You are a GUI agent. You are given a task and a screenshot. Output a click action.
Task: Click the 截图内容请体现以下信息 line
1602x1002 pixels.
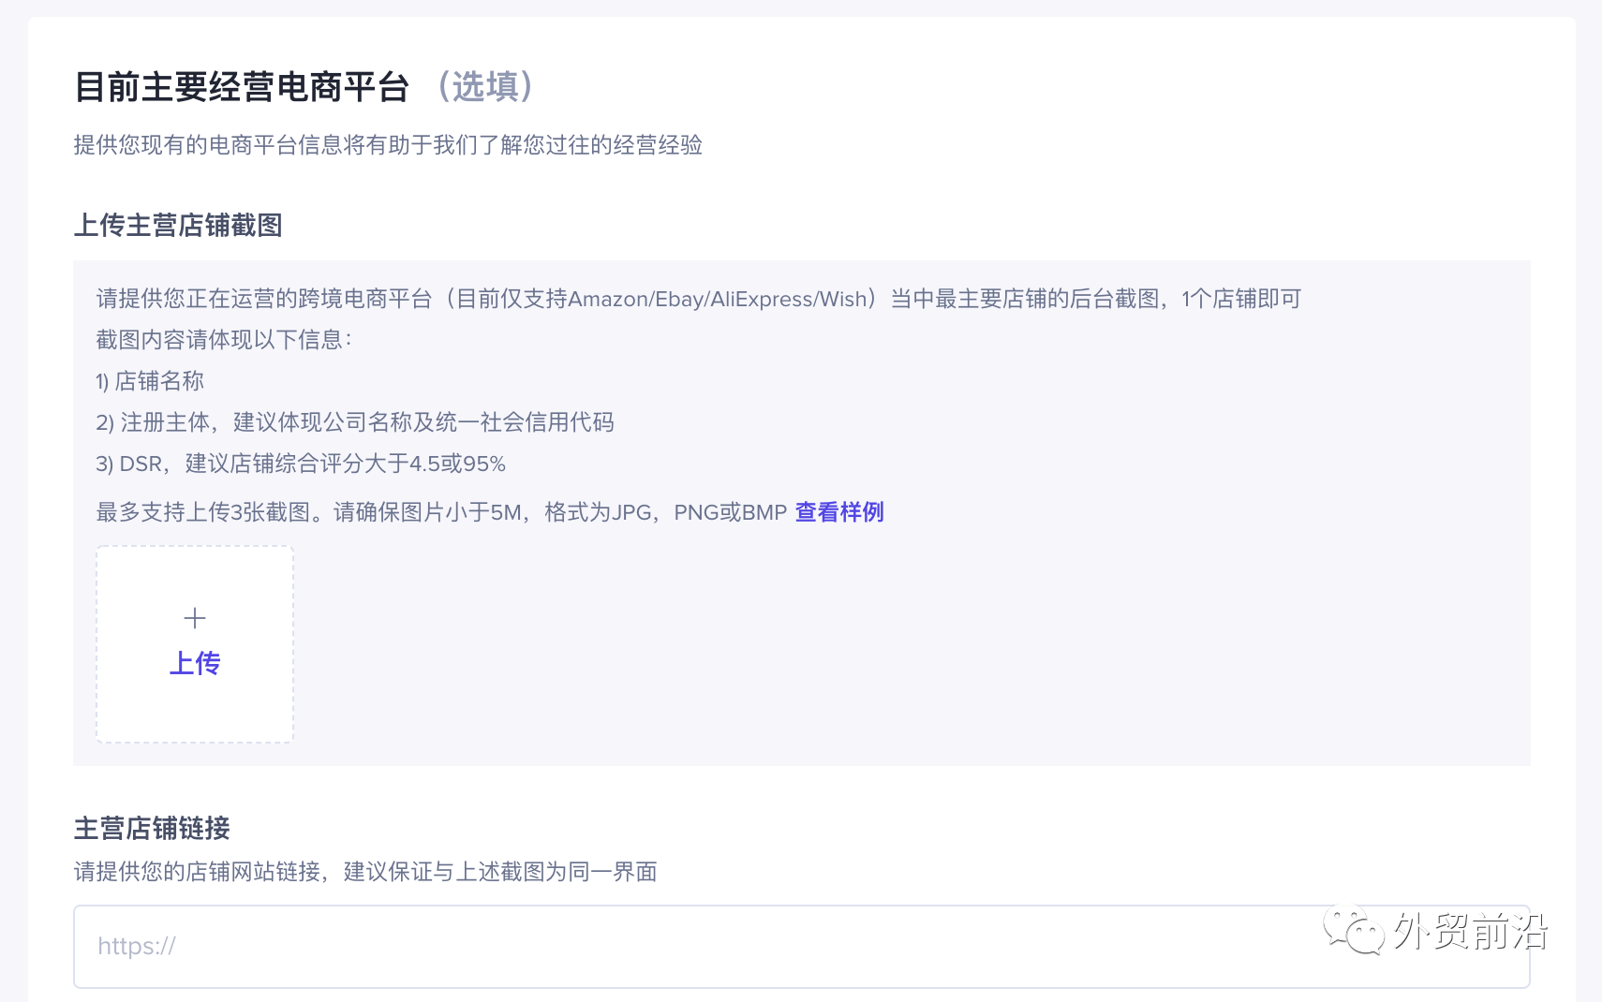[x=224, y=340]
